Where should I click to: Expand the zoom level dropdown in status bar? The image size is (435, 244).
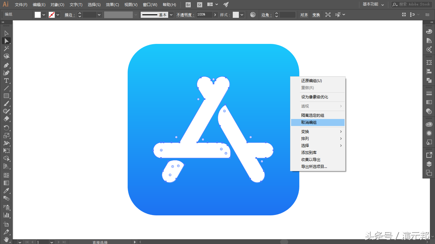[x=52, y=242]
